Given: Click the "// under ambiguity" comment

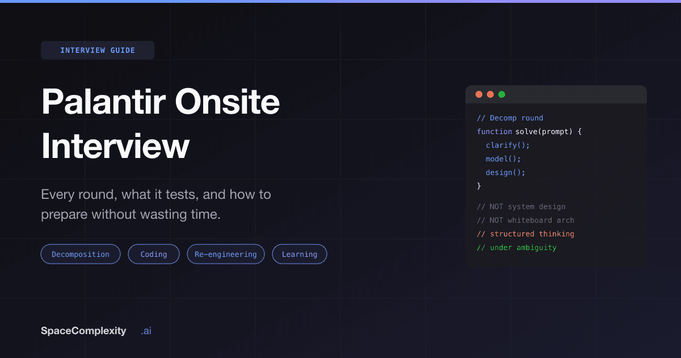Looking at the screenshot, I should pyautogui.click(x=516, y=248).
